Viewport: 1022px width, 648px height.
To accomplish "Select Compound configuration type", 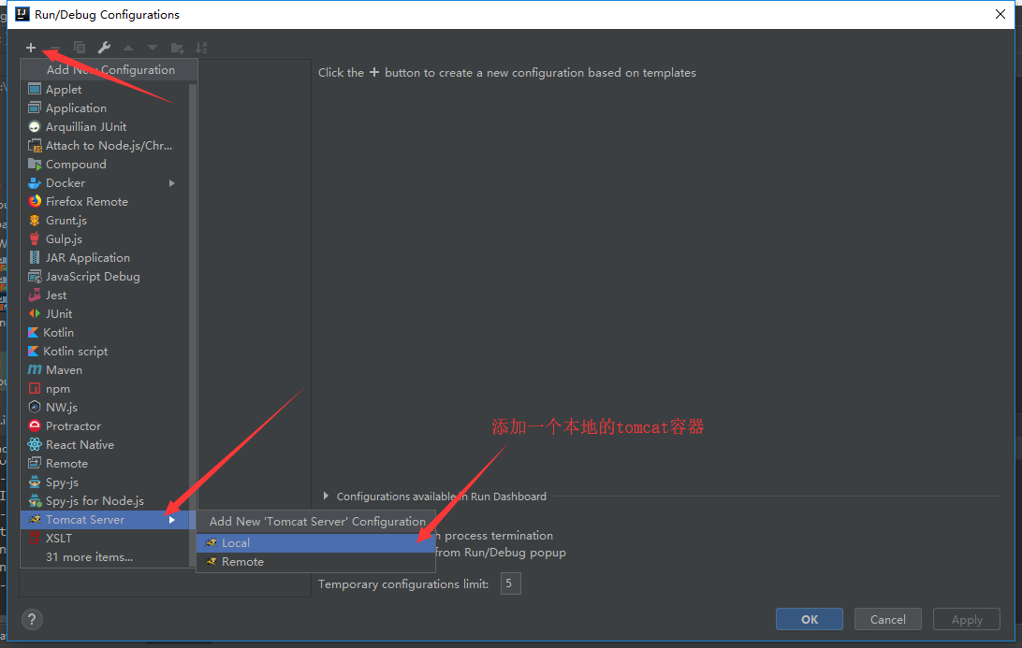I will coord(105,165).
